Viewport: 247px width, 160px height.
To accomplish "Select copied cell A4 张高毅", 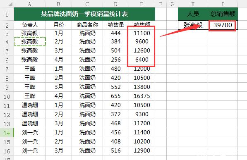I will [x=30, y=42].
